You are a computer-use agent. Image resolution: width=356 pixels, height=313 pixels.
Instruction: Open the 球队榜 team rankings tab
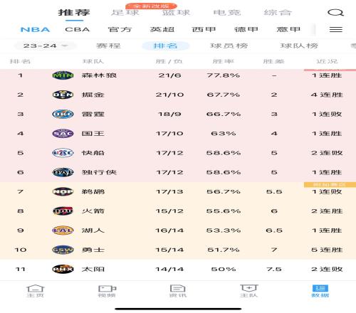pyautogui.click(x=299, y=46)
